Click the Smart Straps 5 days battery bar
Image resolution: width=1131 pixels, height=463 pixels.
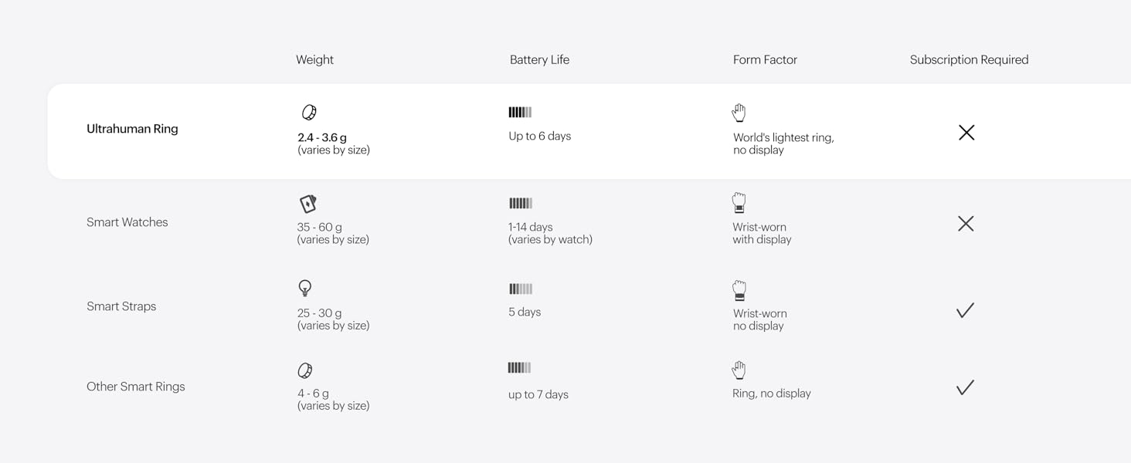click(x=521, y=289)
